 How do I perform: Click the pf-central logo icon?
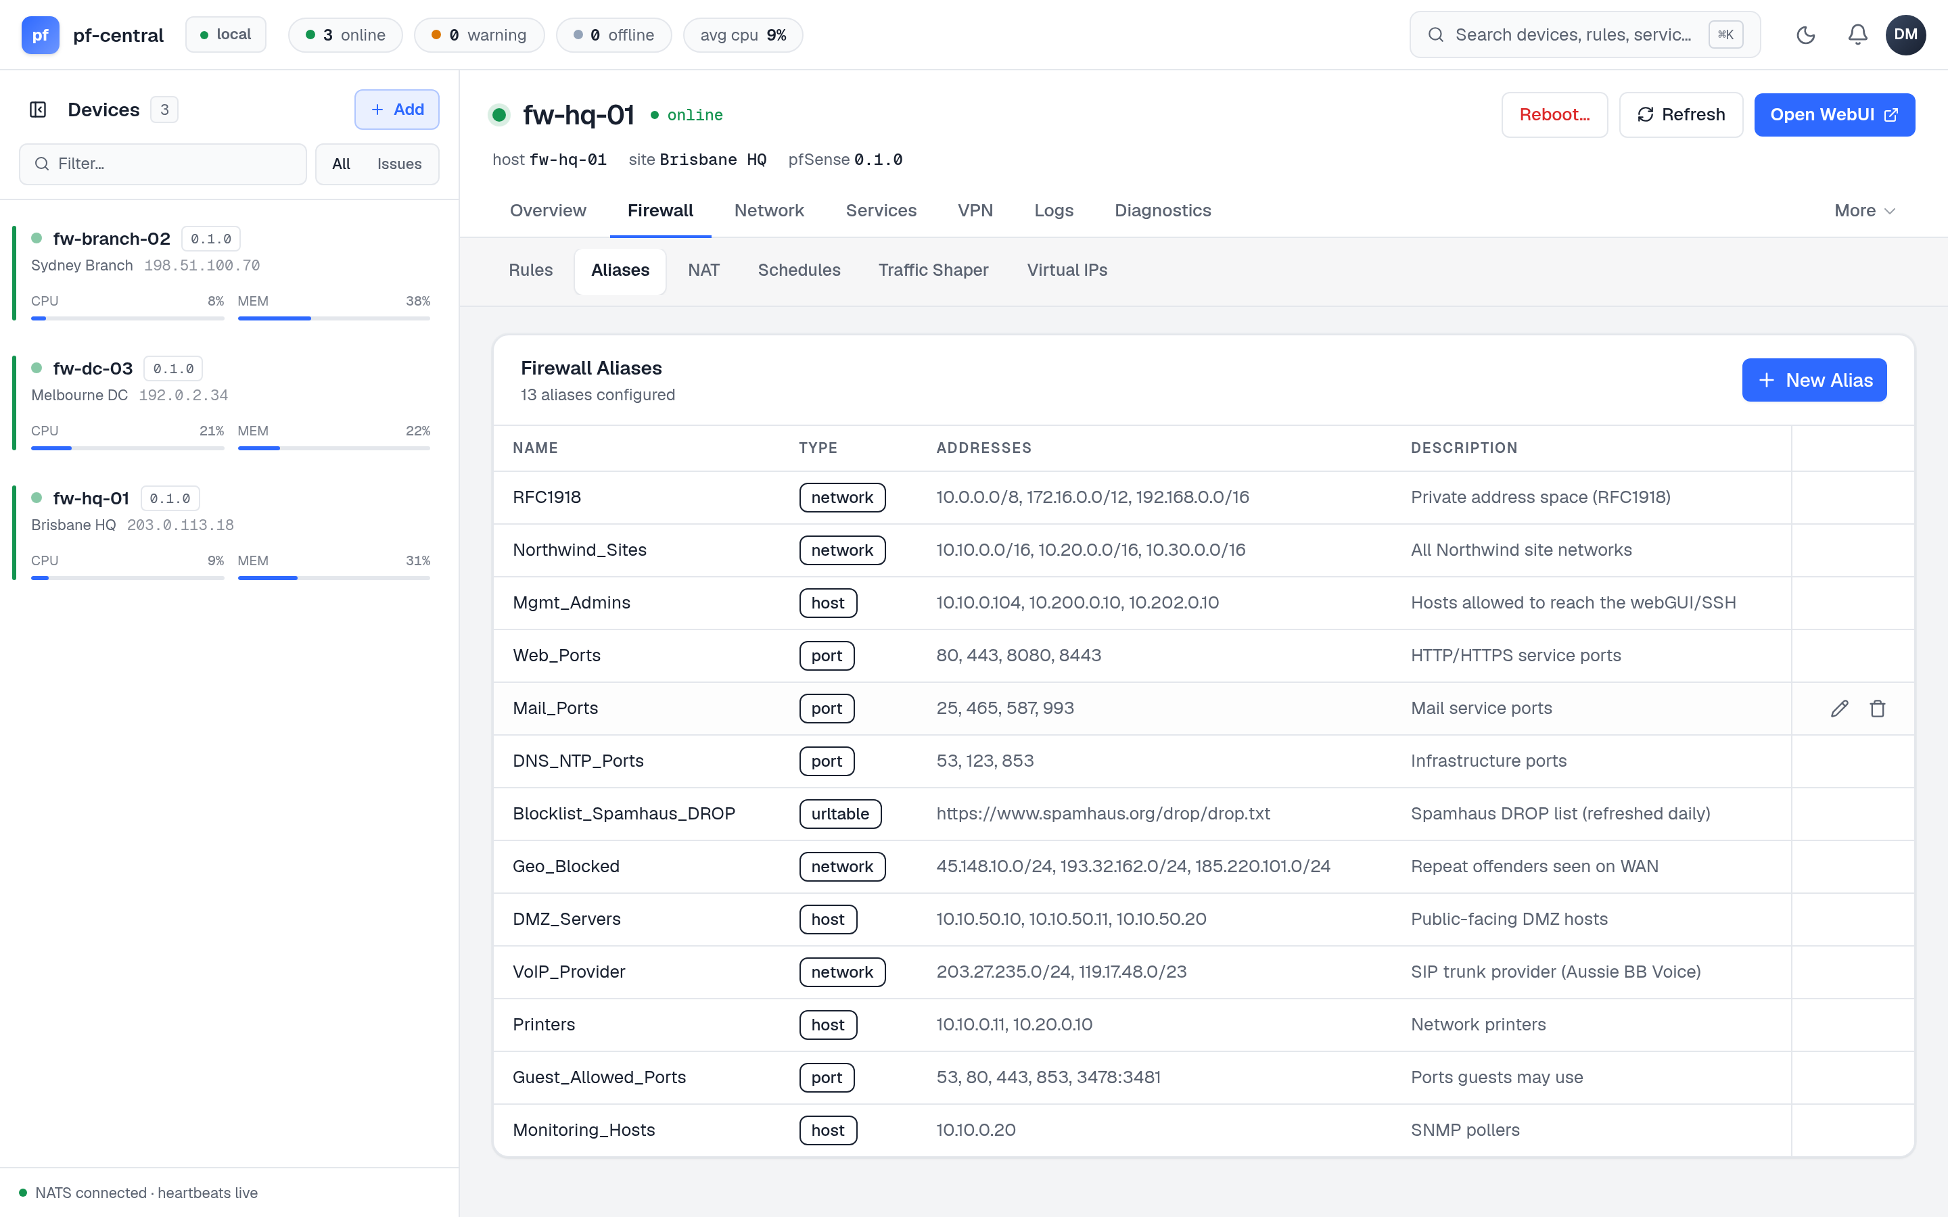point(41,34)
